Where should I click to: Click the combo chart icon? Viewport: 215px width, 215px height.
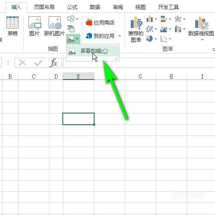click(x=178, y=29)
